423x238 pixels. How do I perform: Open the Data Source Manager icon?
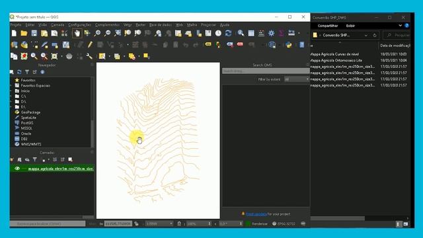pyautogui.click(x=14, y=45)
